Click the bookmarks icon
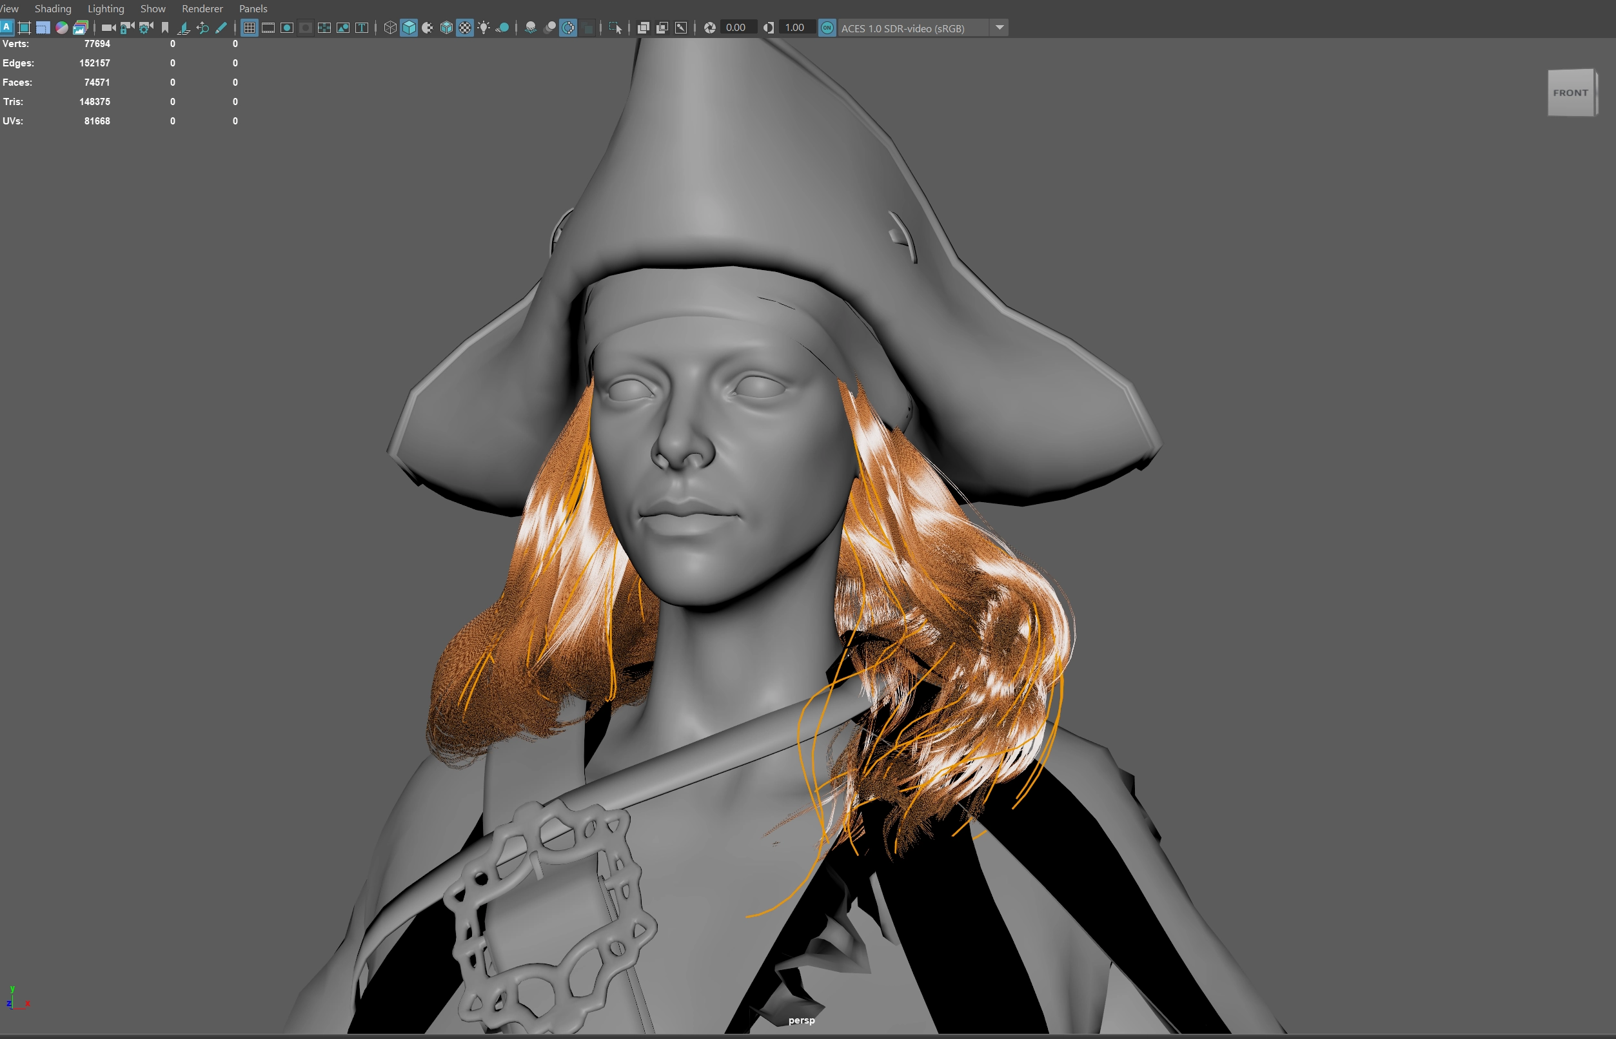 pyautogui.click(x=164, y=28)
